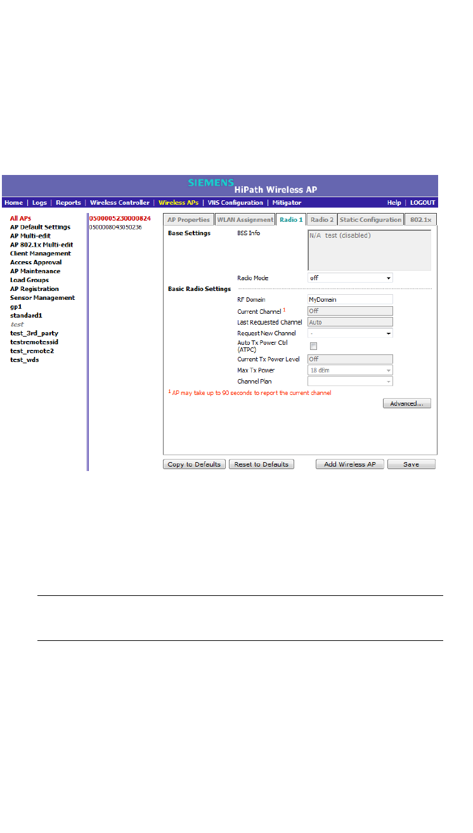Open AP Multi-edit in sidebar

pos(32,236)
